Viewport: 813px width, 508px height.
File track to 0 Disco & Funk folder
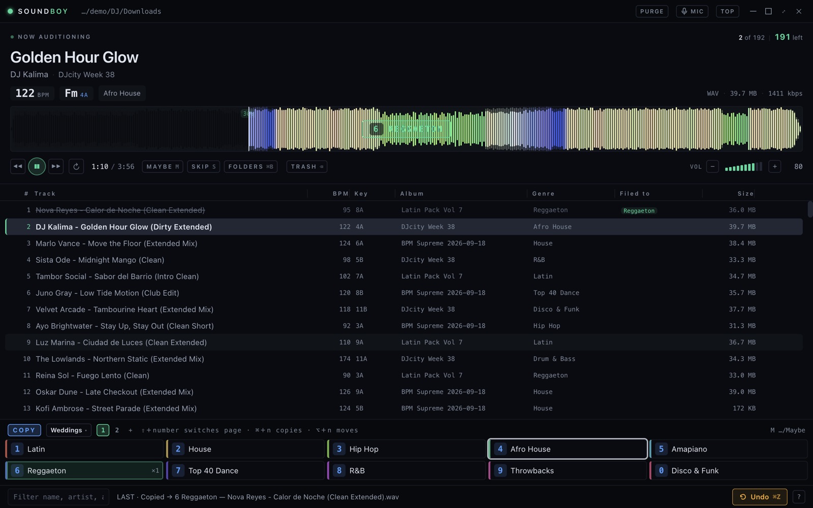tap(729, 471)
